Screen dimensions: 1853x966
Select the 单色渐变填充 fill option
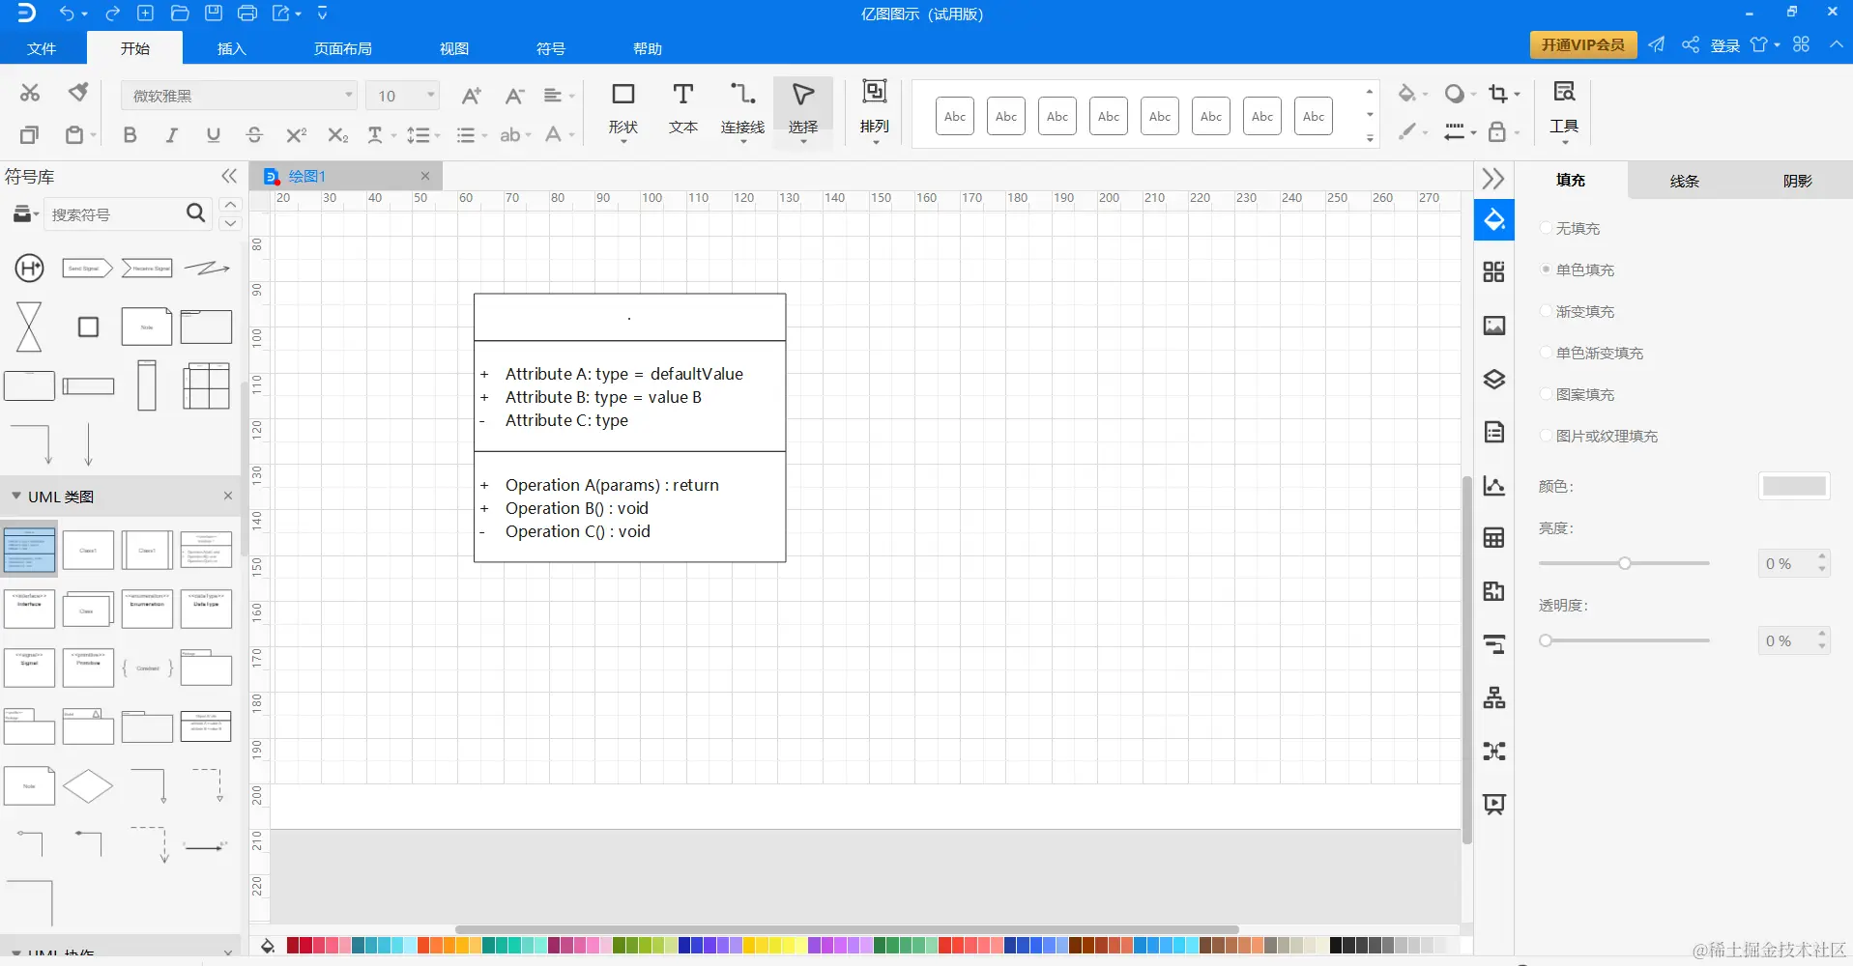[1591, 353]
